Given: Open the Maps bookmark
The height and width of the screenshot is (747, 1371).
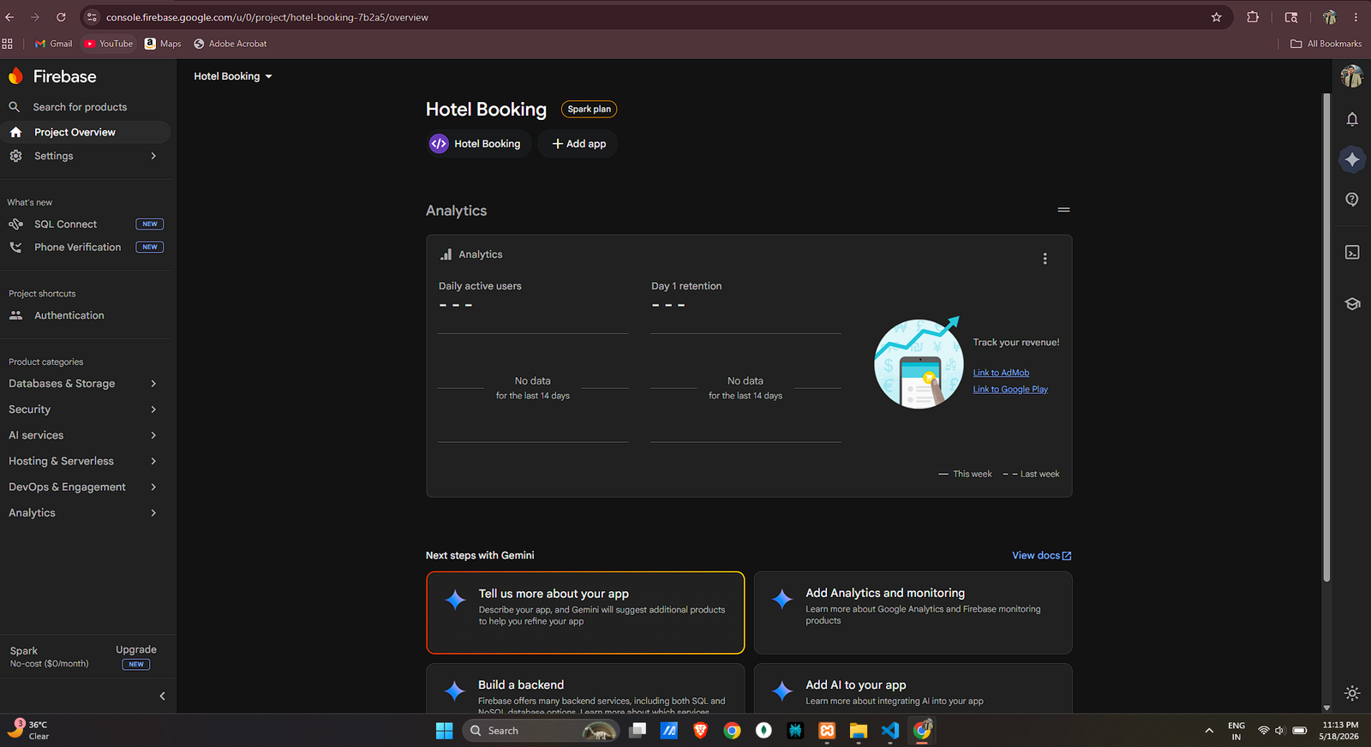Looking at the screenshot, I should coord(163,44).
